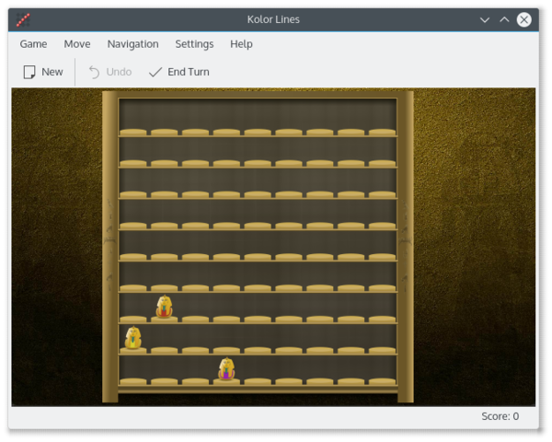Maximize the Kolor Lines window
Viewport: 552px width, 442px height.
click(x=504, y=19)
